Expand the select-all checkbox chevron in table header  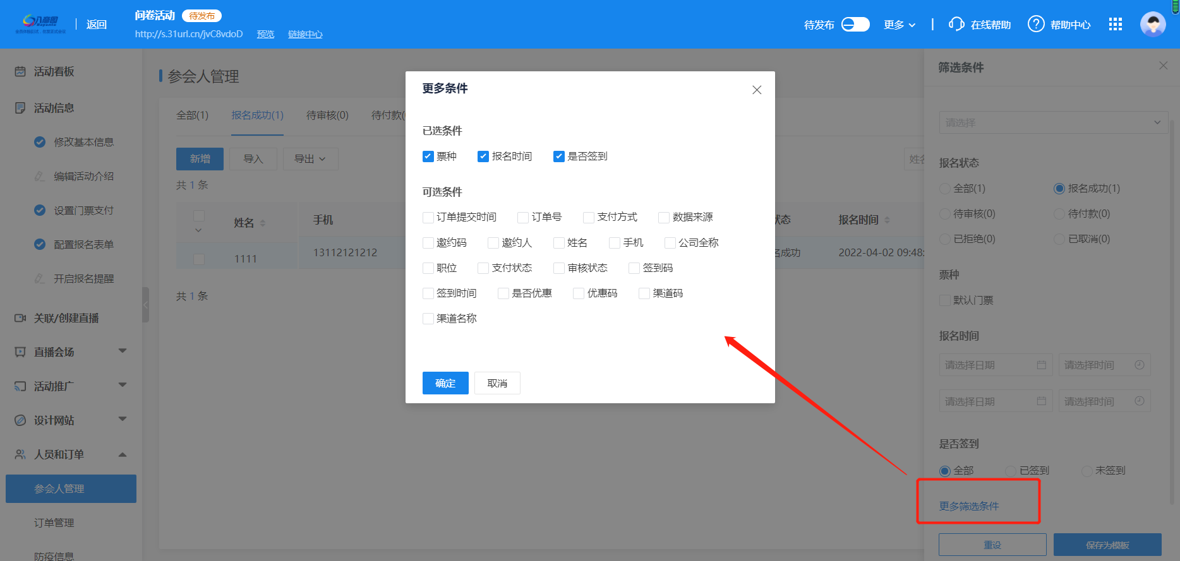click(x=198, y=230)
